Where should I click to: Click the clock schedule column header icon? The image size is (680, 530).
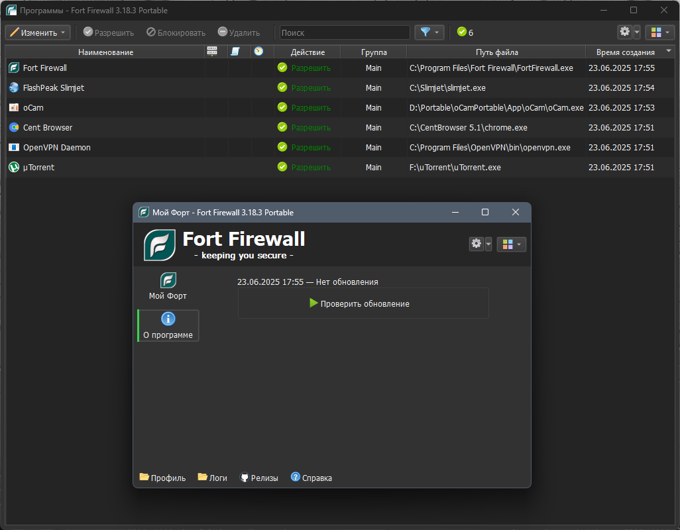[x=259, y=52]
